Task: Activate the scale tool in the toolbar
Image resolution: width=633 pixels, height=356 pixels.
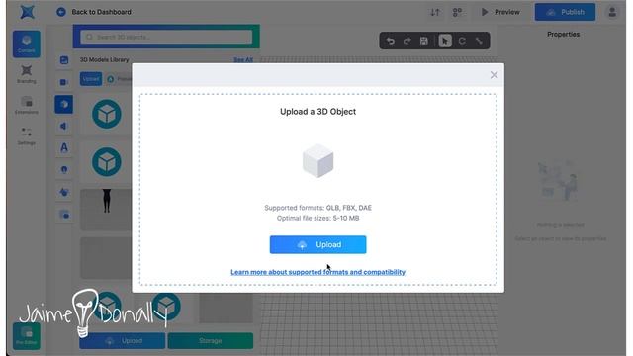Action: (x=479, y=41)
